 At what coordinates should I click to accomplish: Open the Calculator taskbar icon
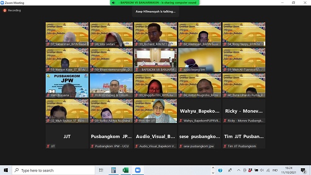click(x=113, y=170)
